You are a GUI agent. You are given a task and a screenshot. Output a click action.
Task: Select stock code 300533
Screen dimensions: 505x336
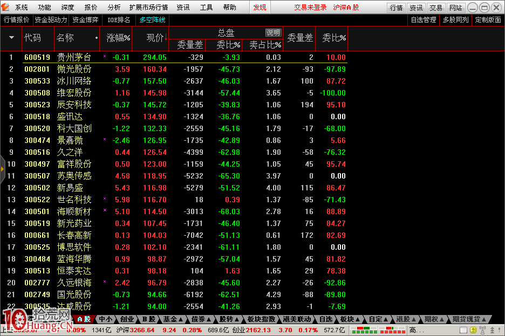point(37,81)
